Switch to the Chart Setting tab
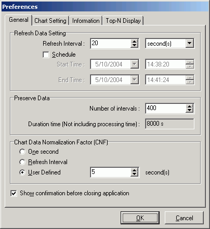This screenshot has width=210, height=229. pos(50,21)
